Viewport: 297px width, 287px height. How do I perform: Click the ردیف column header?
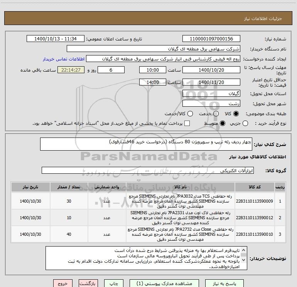click(280, 187)
